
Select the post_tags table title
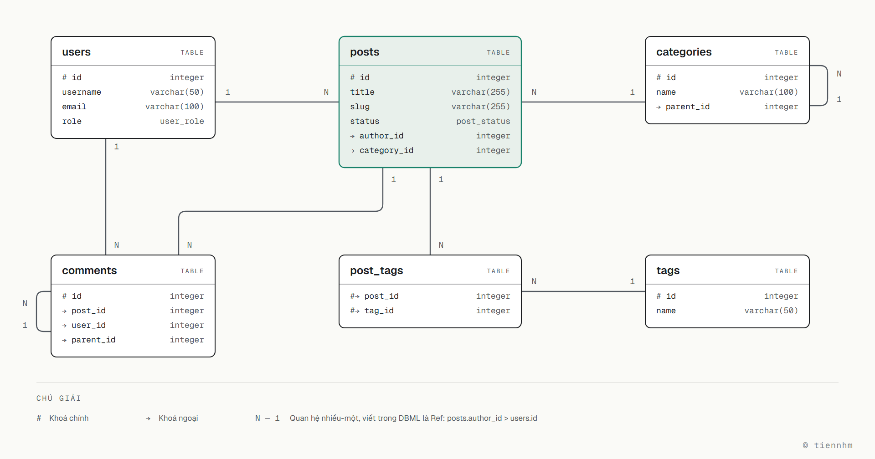[x=376, y=270]
